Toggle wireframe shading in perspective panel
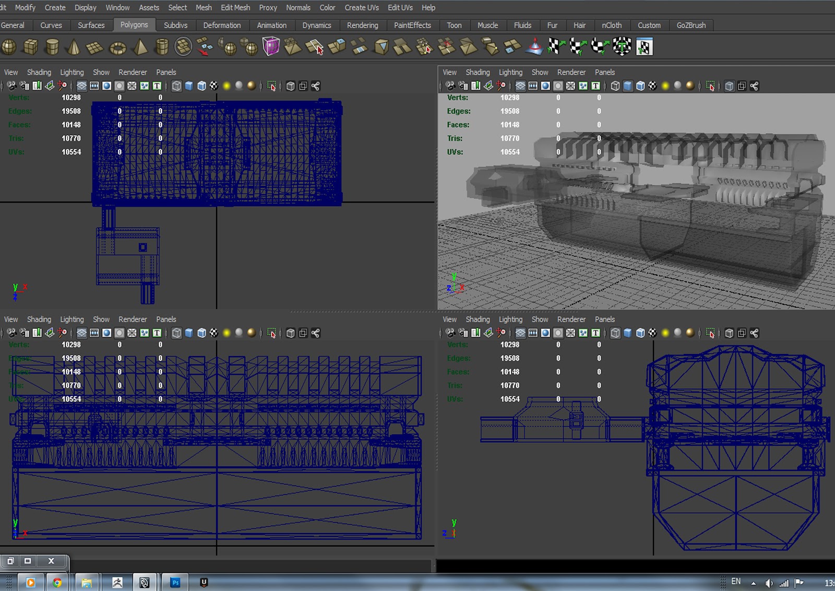This screenshot has width=835, height=591. click(615, 86)
